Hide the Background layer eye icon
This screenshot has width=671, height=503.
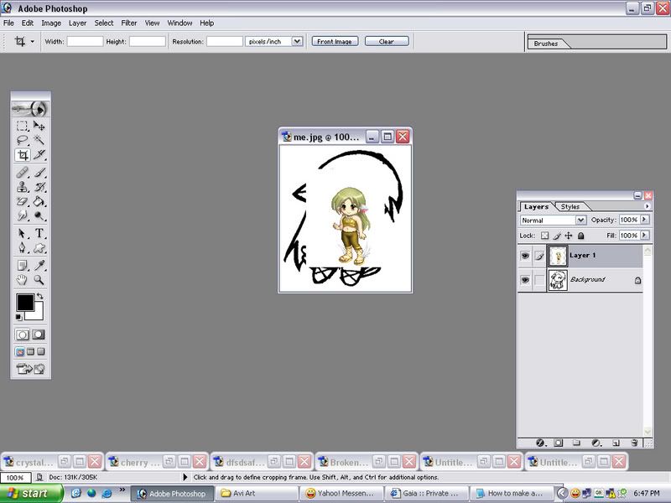click(525, 280)
